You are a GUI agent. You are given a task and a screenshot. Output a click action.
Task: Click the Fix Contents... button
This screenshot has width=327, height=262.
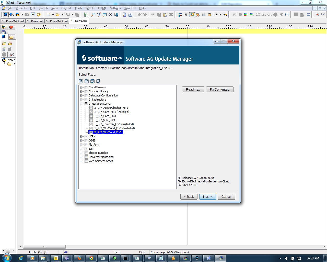point(220,90)
